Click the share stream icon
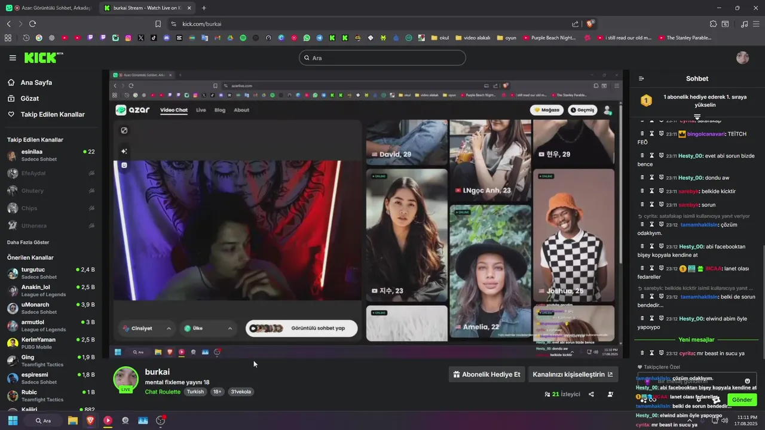This screenshot has width=765, height=430. tap(591, 394)
